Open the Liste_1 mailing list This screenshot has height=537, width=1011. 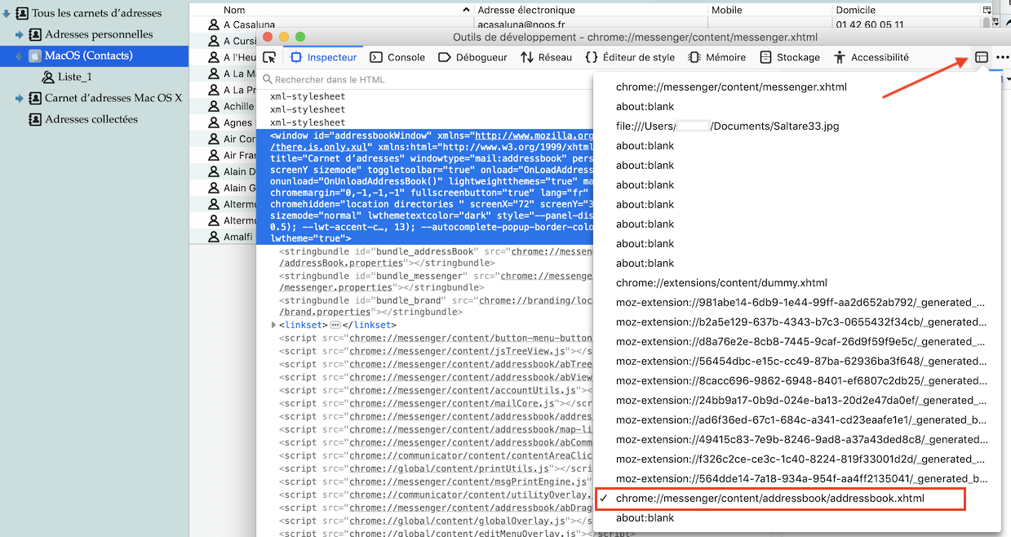74,77
